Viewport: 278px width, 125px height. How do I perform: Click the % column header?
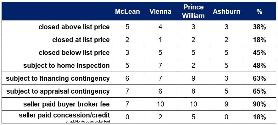coord(259,12)
